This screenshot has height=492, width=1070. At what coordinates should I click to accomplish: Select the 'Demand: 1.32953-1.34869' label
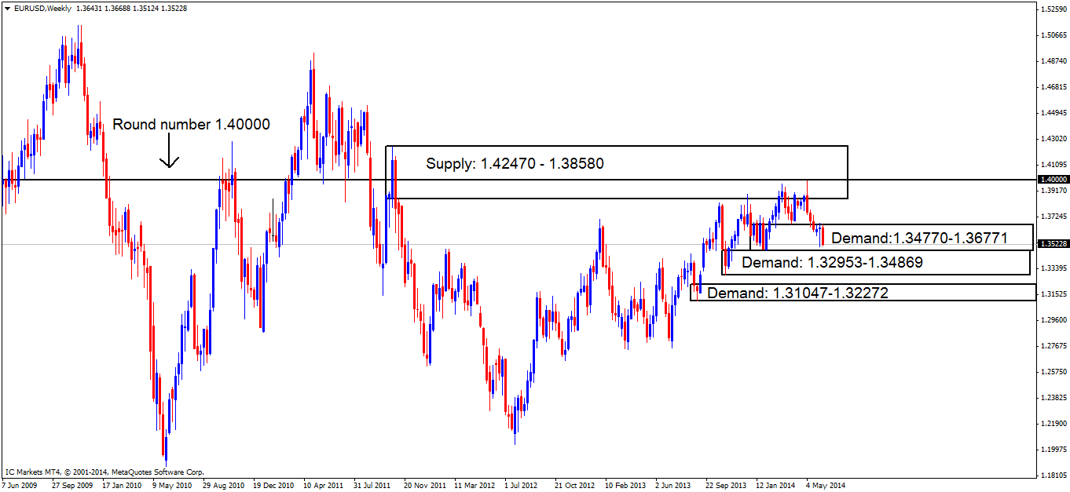click(832, 262)
